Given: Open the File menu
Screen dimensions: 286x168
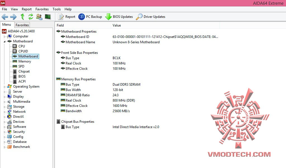Looking at the screenshot, I should pos(4,9).
